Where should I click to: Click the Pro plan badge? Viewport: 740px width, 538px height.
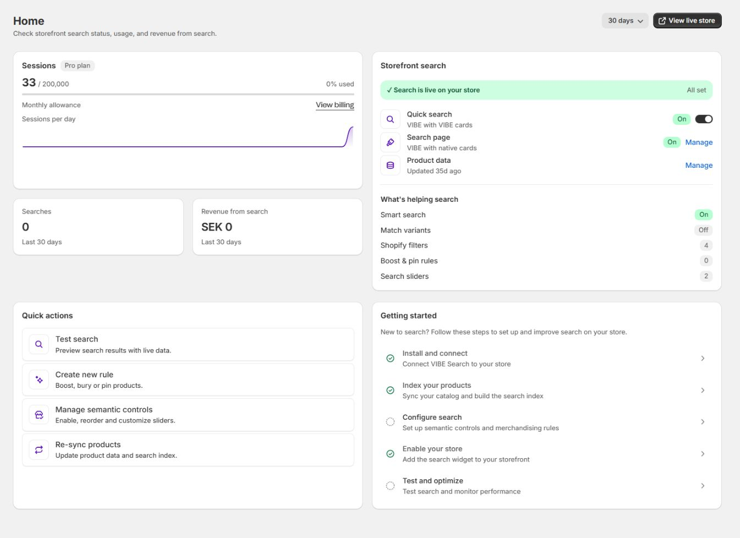tap(78, 65)
